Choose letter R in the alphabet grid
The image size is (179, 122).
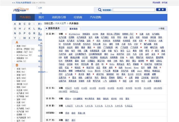tap(34, 33)
